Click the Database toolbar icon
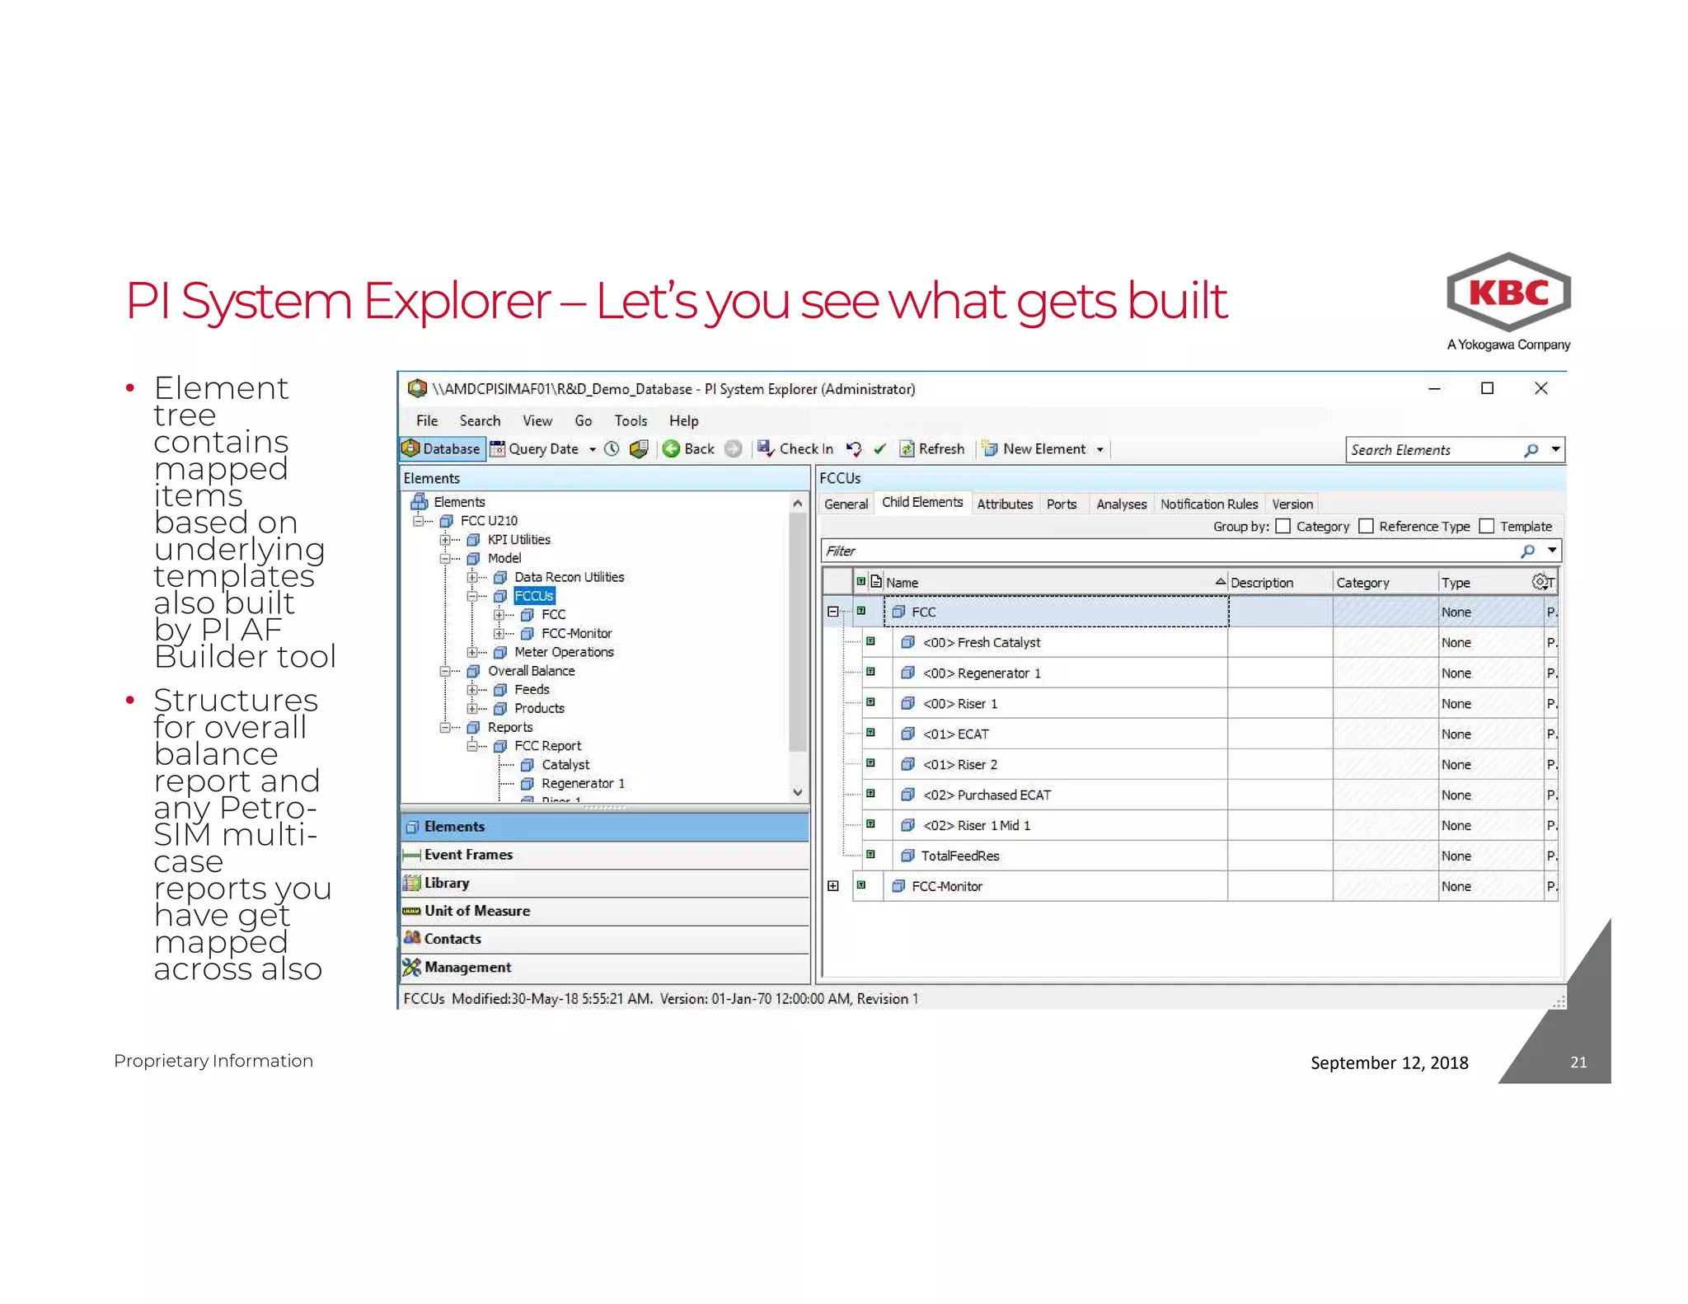This screenshot has width=1688, height=1304. pyautogui.click(x=411, y=448)
